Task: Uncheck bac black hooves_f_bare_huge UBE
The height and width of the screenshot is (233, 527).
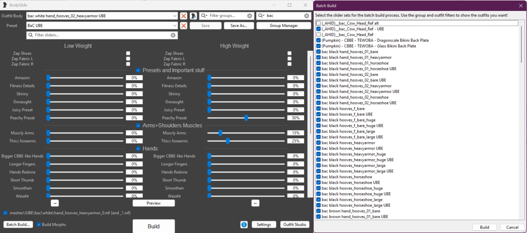Action: pos(318,126)
